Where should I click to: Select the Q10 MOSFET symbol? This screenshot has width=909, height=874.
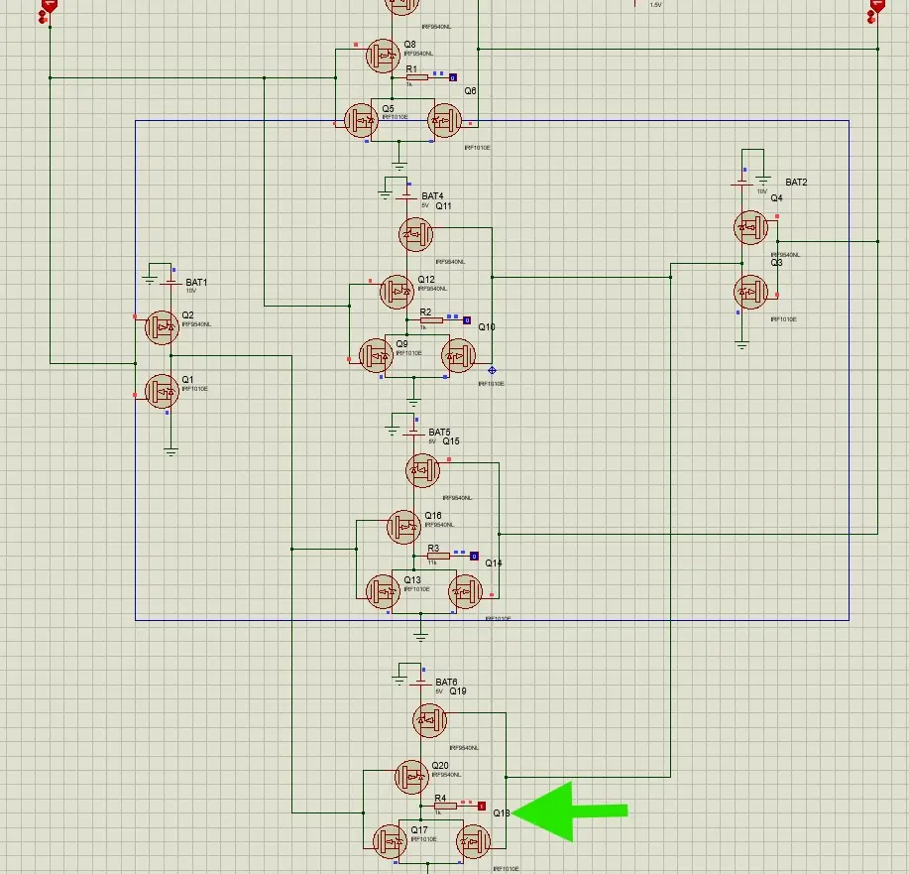pos(459,356)
